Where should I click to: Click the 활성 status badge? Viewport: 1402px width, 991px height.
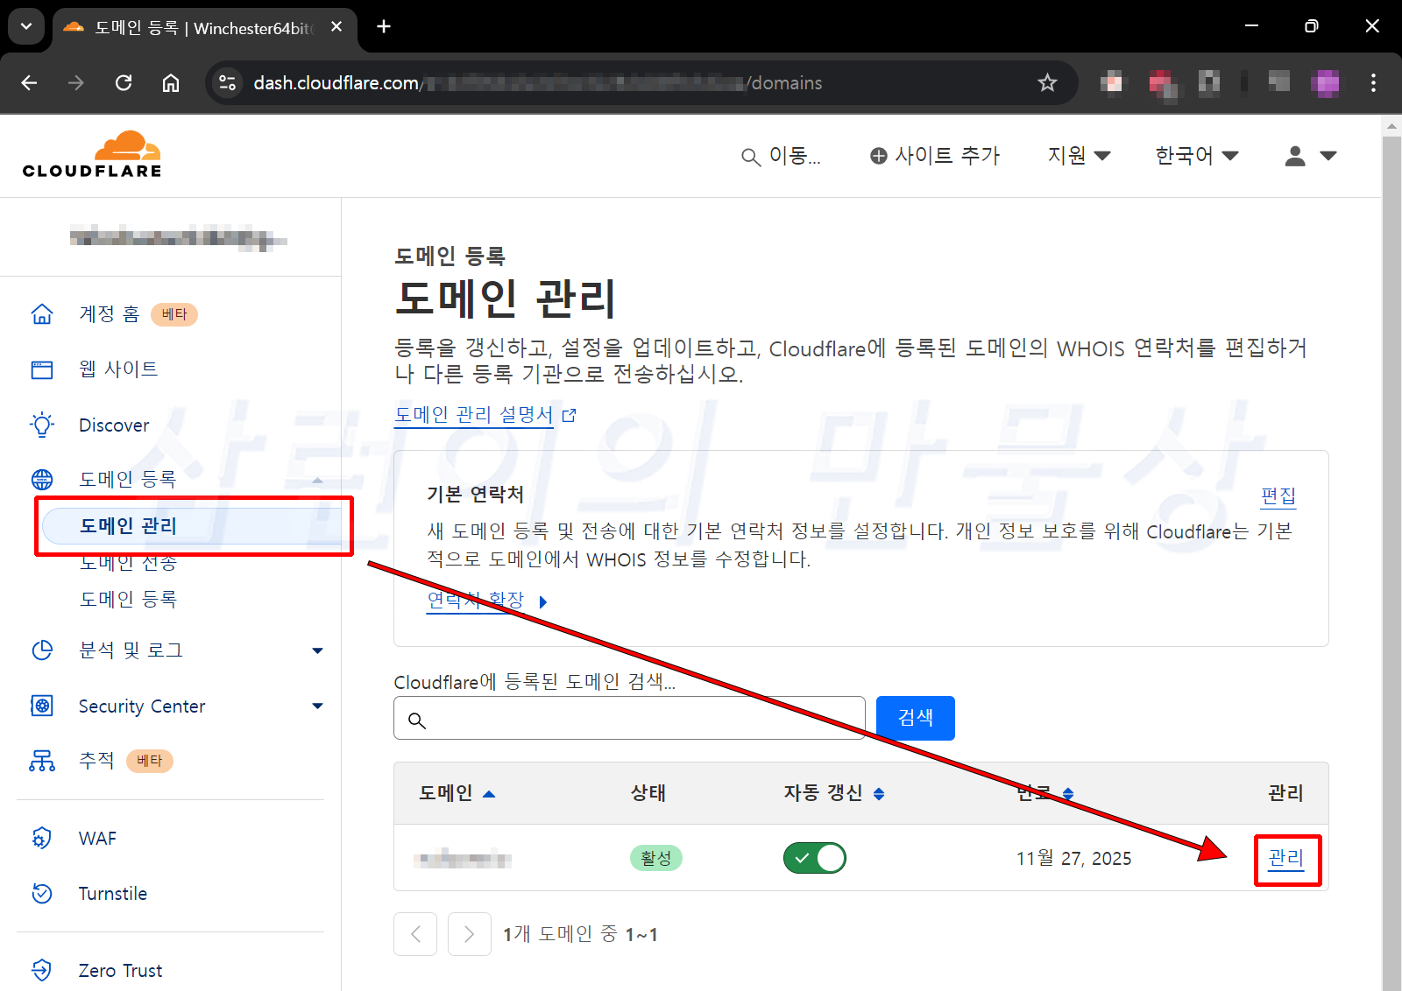tap(655, 858)
